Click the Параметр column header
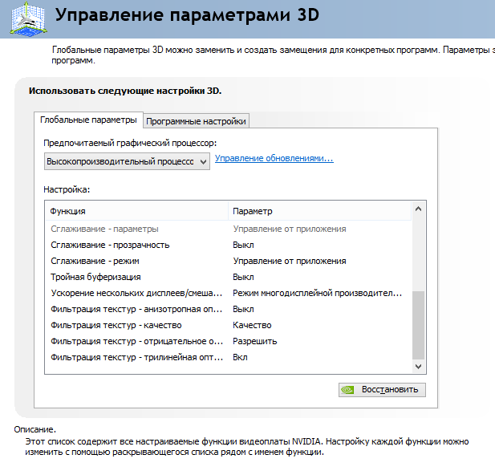The width and height of the screenshot is (495, 475). [319, 211]
